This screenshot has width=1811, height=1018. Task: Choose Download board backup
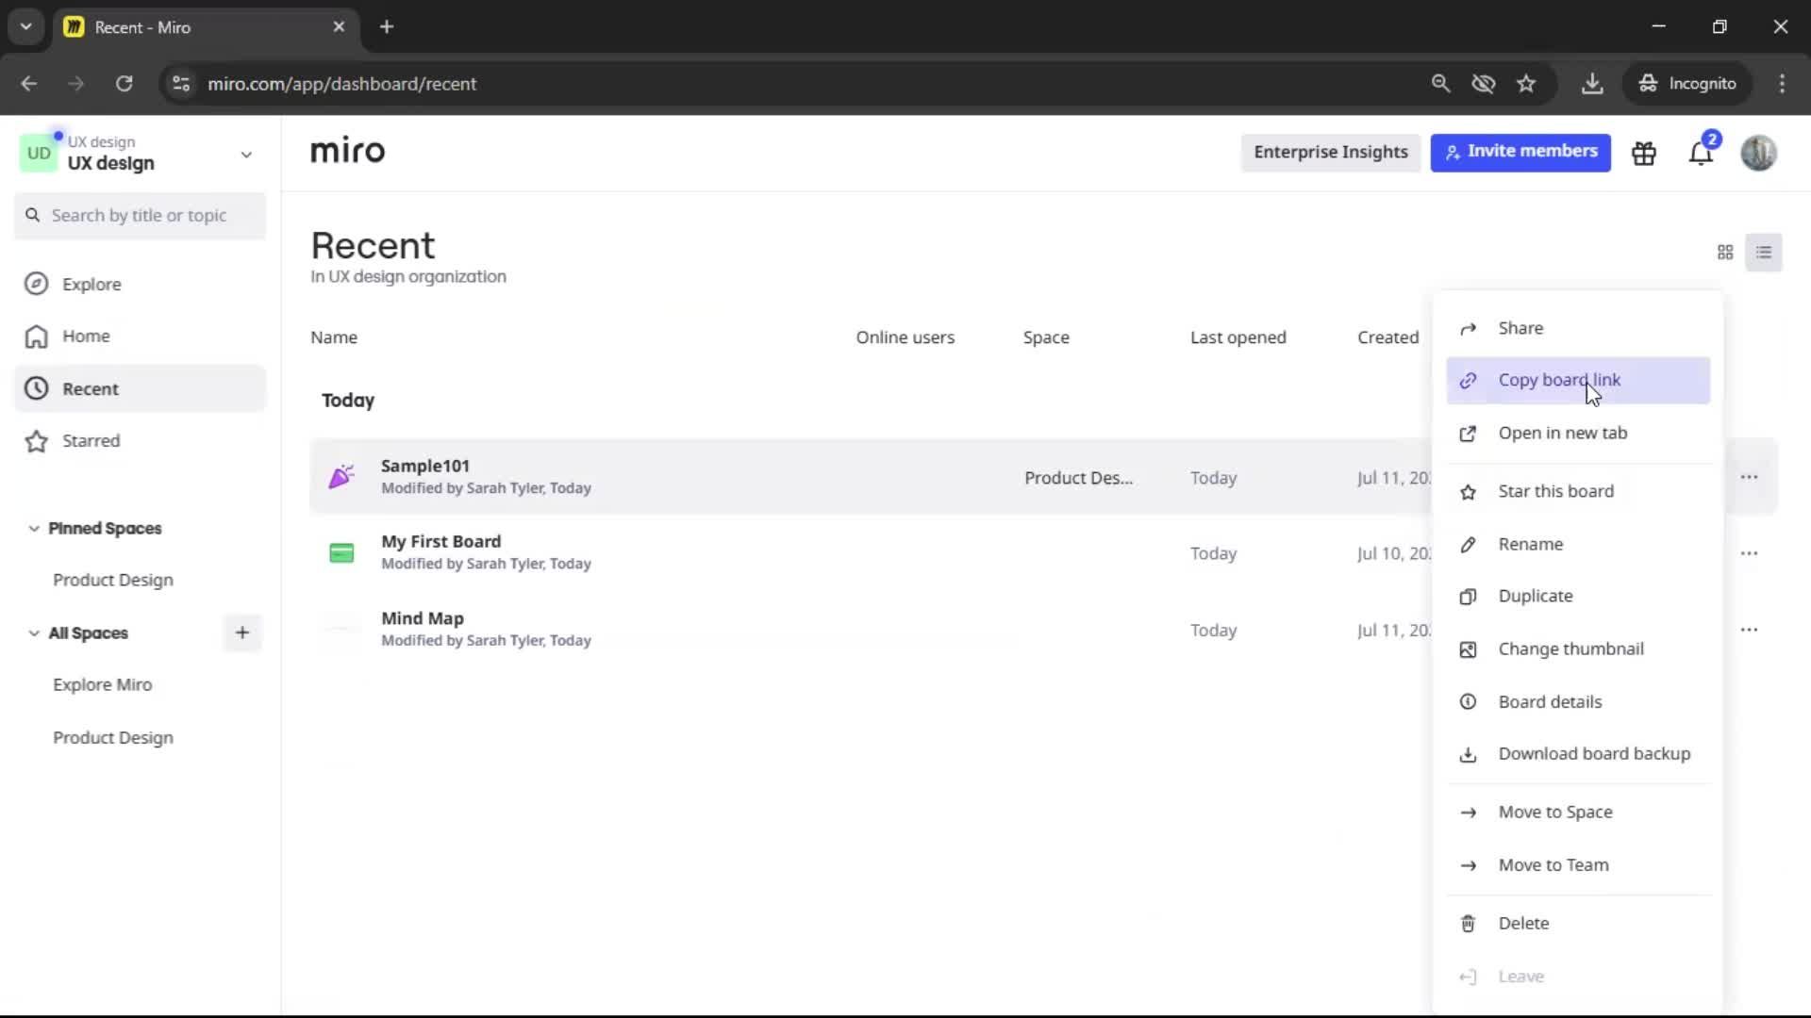1578,754
